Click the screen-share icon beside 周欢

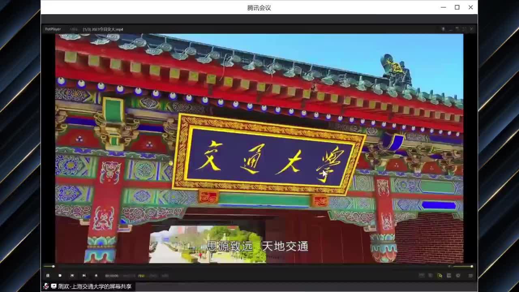click(x=54, y=286)
